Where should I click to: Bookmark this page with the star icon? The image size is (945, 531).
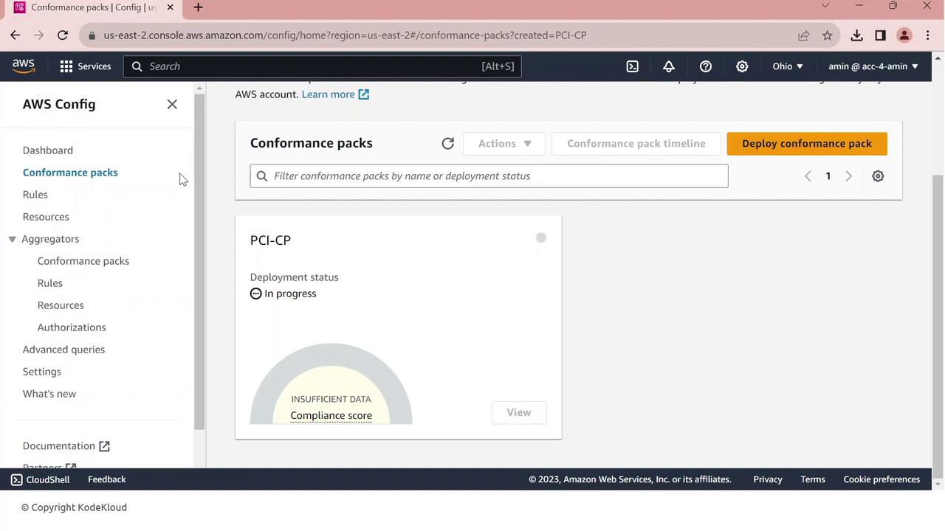(x=828, y=35)
